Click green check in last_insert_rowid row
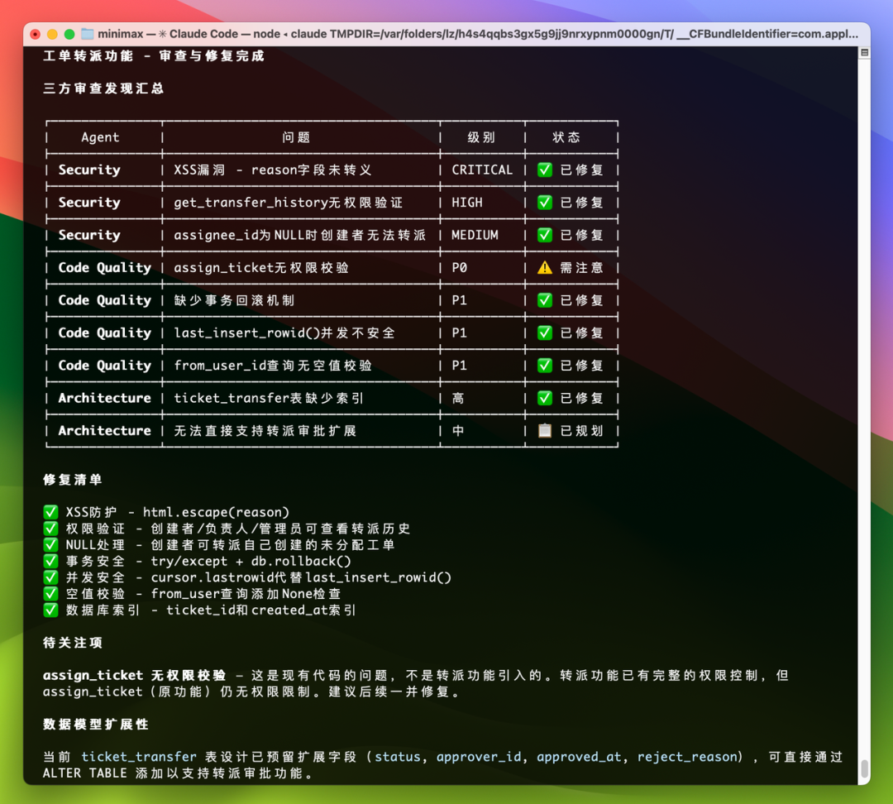 (x=544, y=333)
